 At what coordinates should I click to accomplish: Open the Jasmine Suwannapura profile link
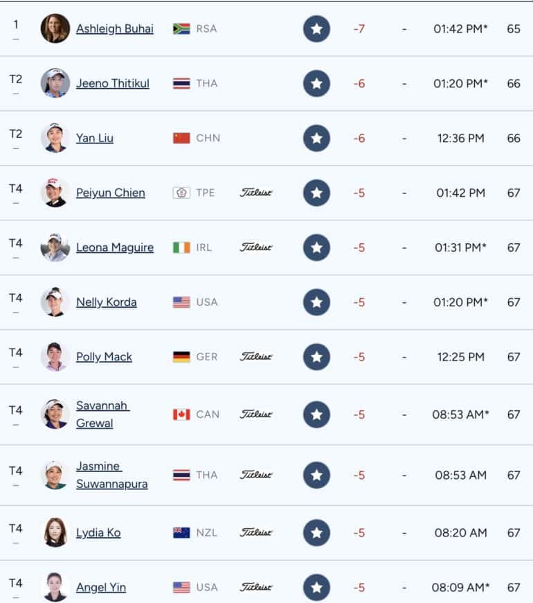[111, 475]
